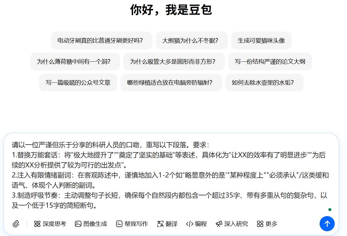Image resolution: width=347 pixels, height=236 pixels.
Task: Click the 深度思考 atom icon
Action: [37, 224]
